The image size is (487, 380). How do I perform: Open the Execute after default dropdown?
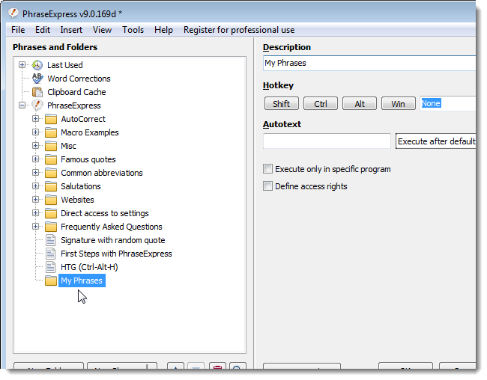click(435, 141)
